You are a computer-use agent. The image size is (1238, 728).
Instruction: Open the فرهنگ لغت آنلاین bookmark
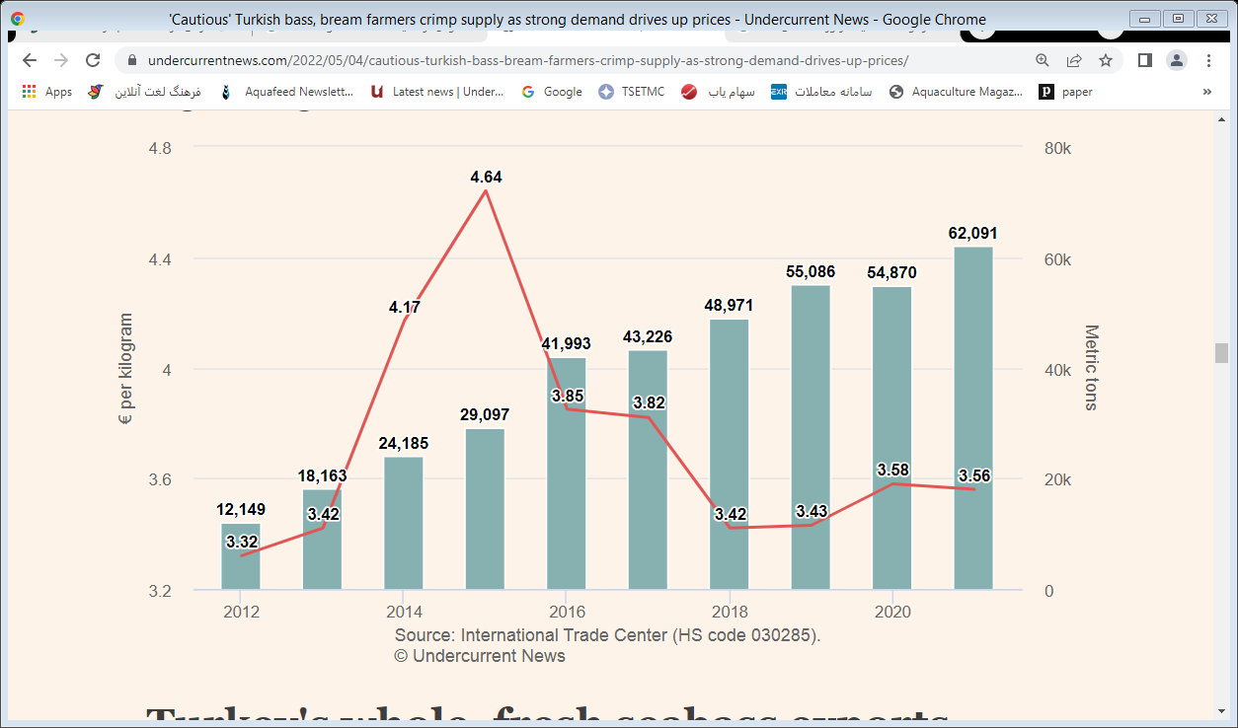click(144, 92)
